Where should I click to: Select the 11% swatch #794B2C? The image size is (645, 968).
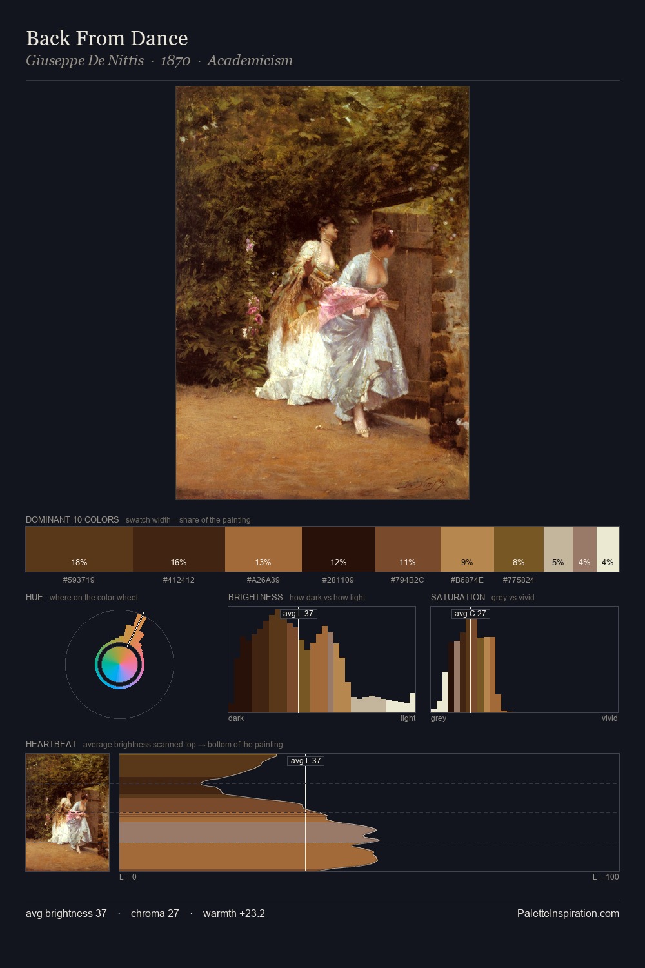coord(408,549)
